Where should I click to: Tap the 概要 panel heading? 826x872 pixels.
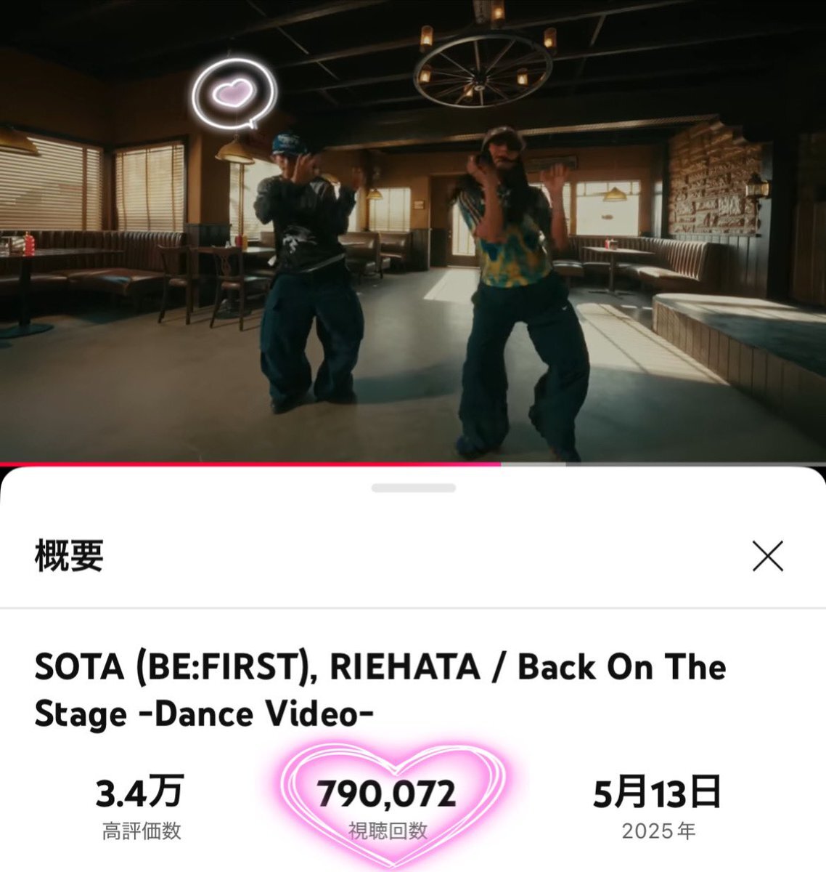[x=69, y=556]
